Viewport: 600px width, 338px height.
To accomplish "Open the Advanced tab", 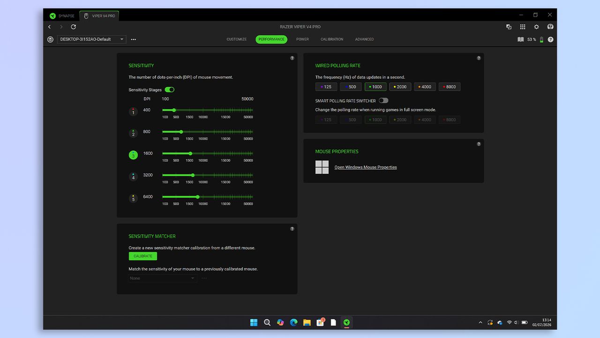I will tap(364, 39).
